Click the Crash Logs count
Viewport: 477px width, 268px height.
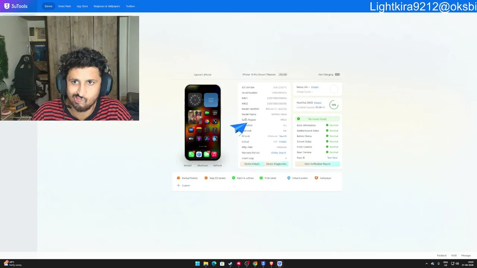(x=286, y=158)
